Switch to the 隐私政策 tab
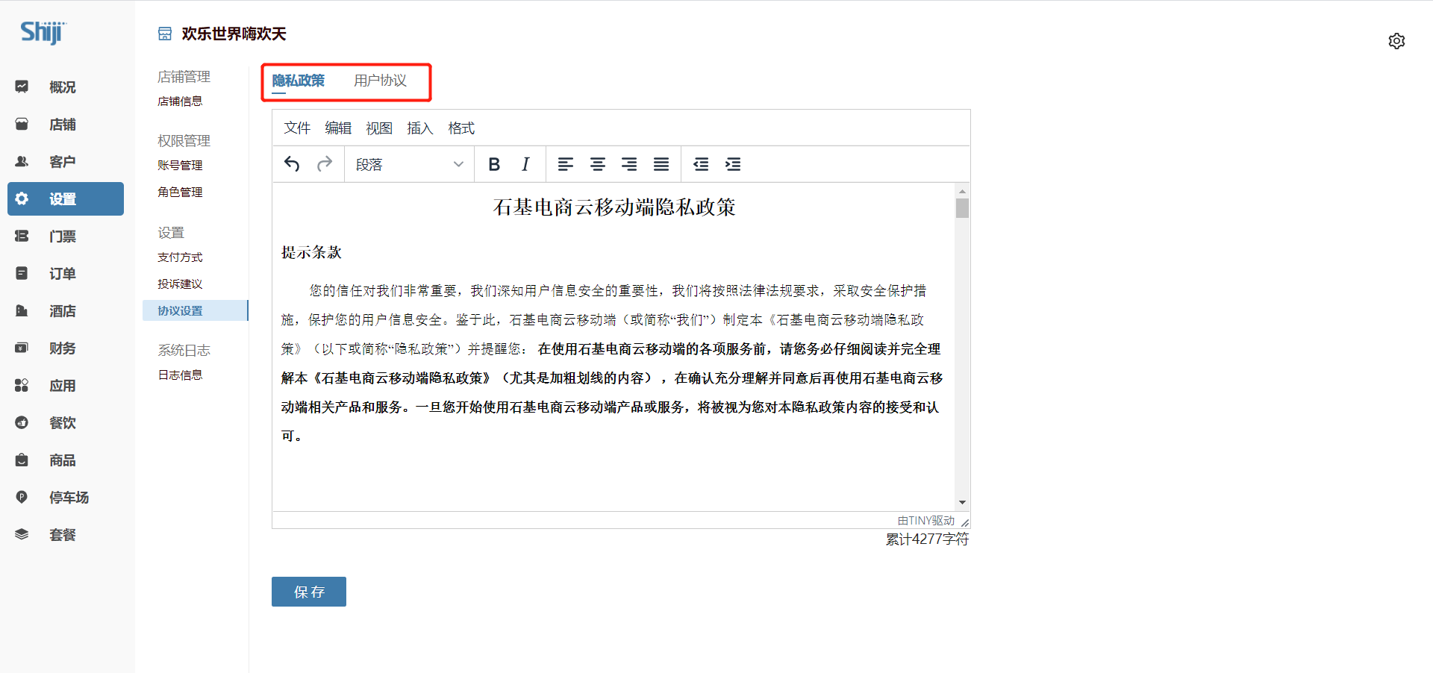This screenshot has height=673, width=1433. (299, 81)
